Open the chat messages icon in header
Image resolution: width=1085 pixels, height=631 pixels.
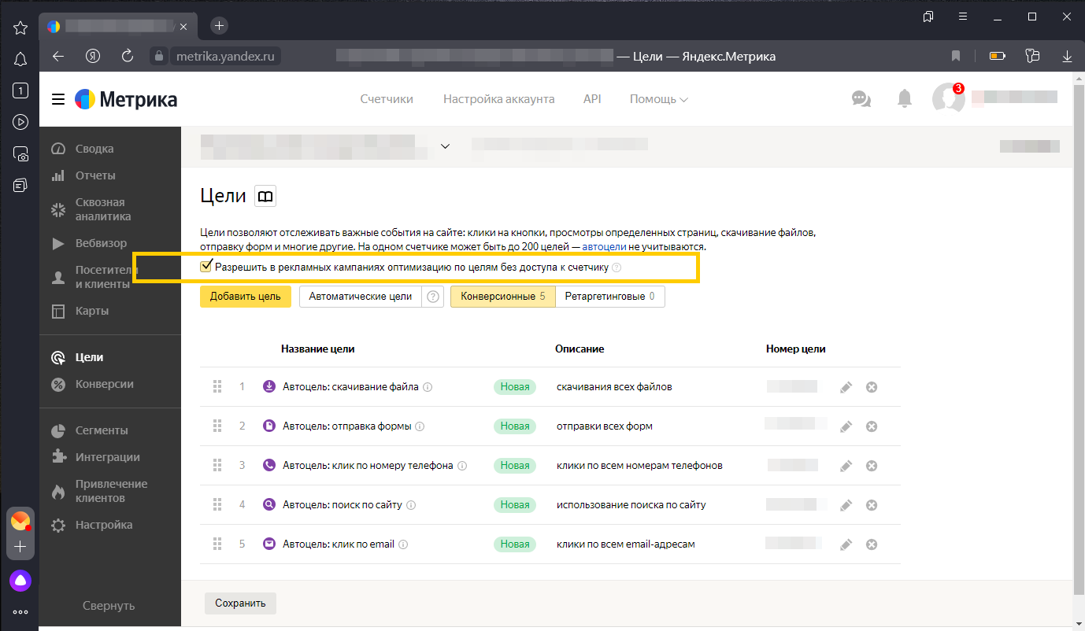point(861,98)
